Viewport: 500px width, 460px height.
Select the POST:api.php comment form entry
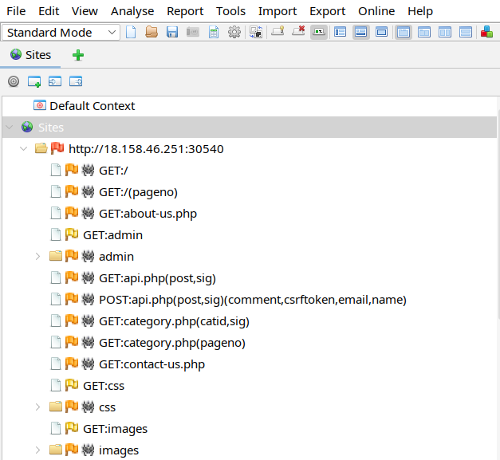coord(253,300)
